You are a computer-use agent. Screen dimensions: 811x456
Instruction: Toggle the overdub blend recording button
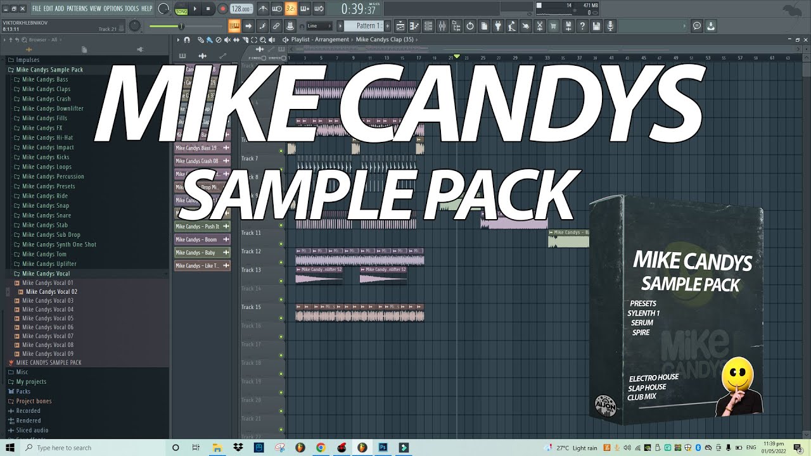(x=305, y=9)
